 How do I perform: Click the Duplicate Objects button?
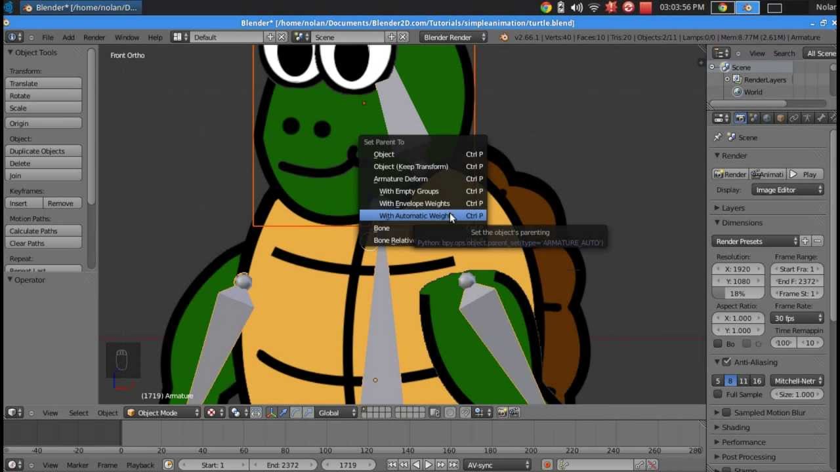coord(44,151)
